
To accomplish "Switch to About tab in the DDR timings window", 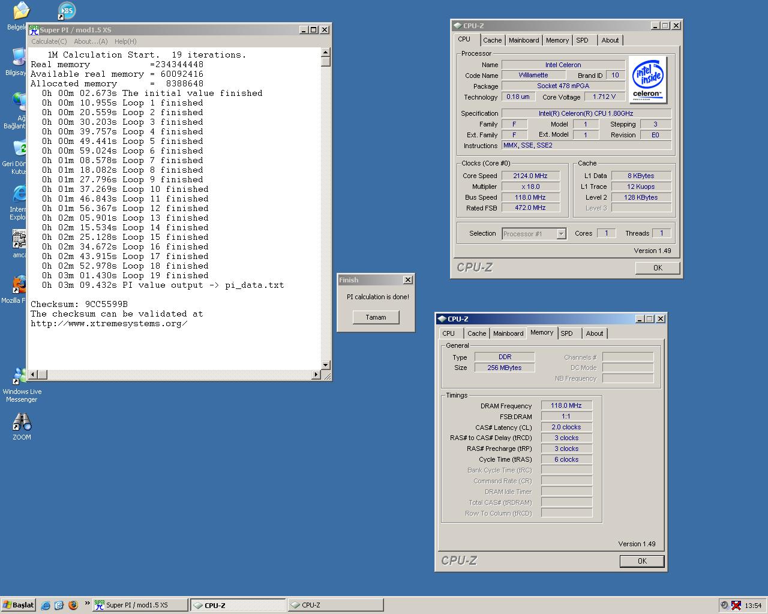I will [595, 333].
